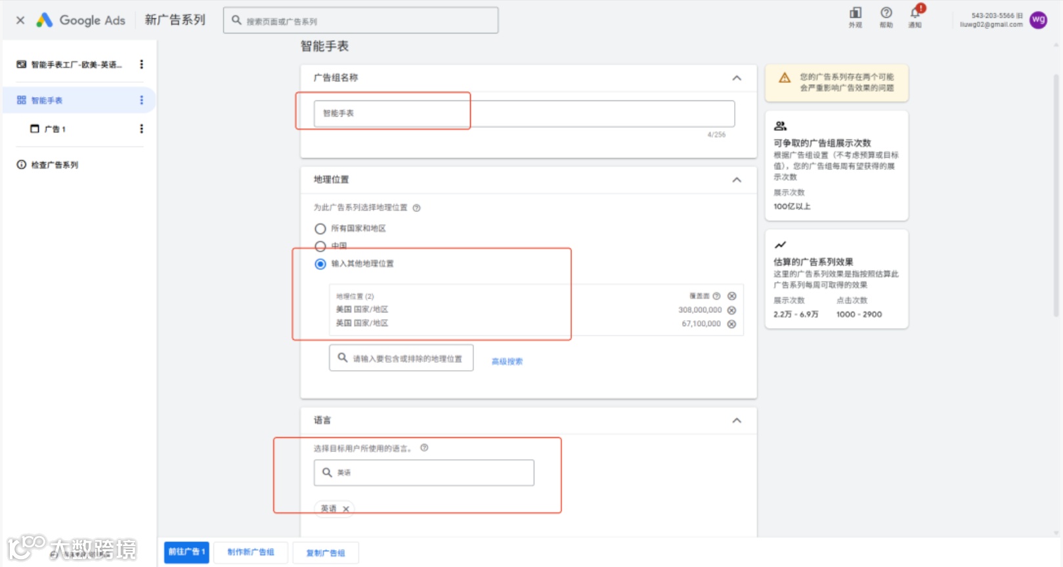
Task: Click the warning triangle icon
Action: click(785, 78)
